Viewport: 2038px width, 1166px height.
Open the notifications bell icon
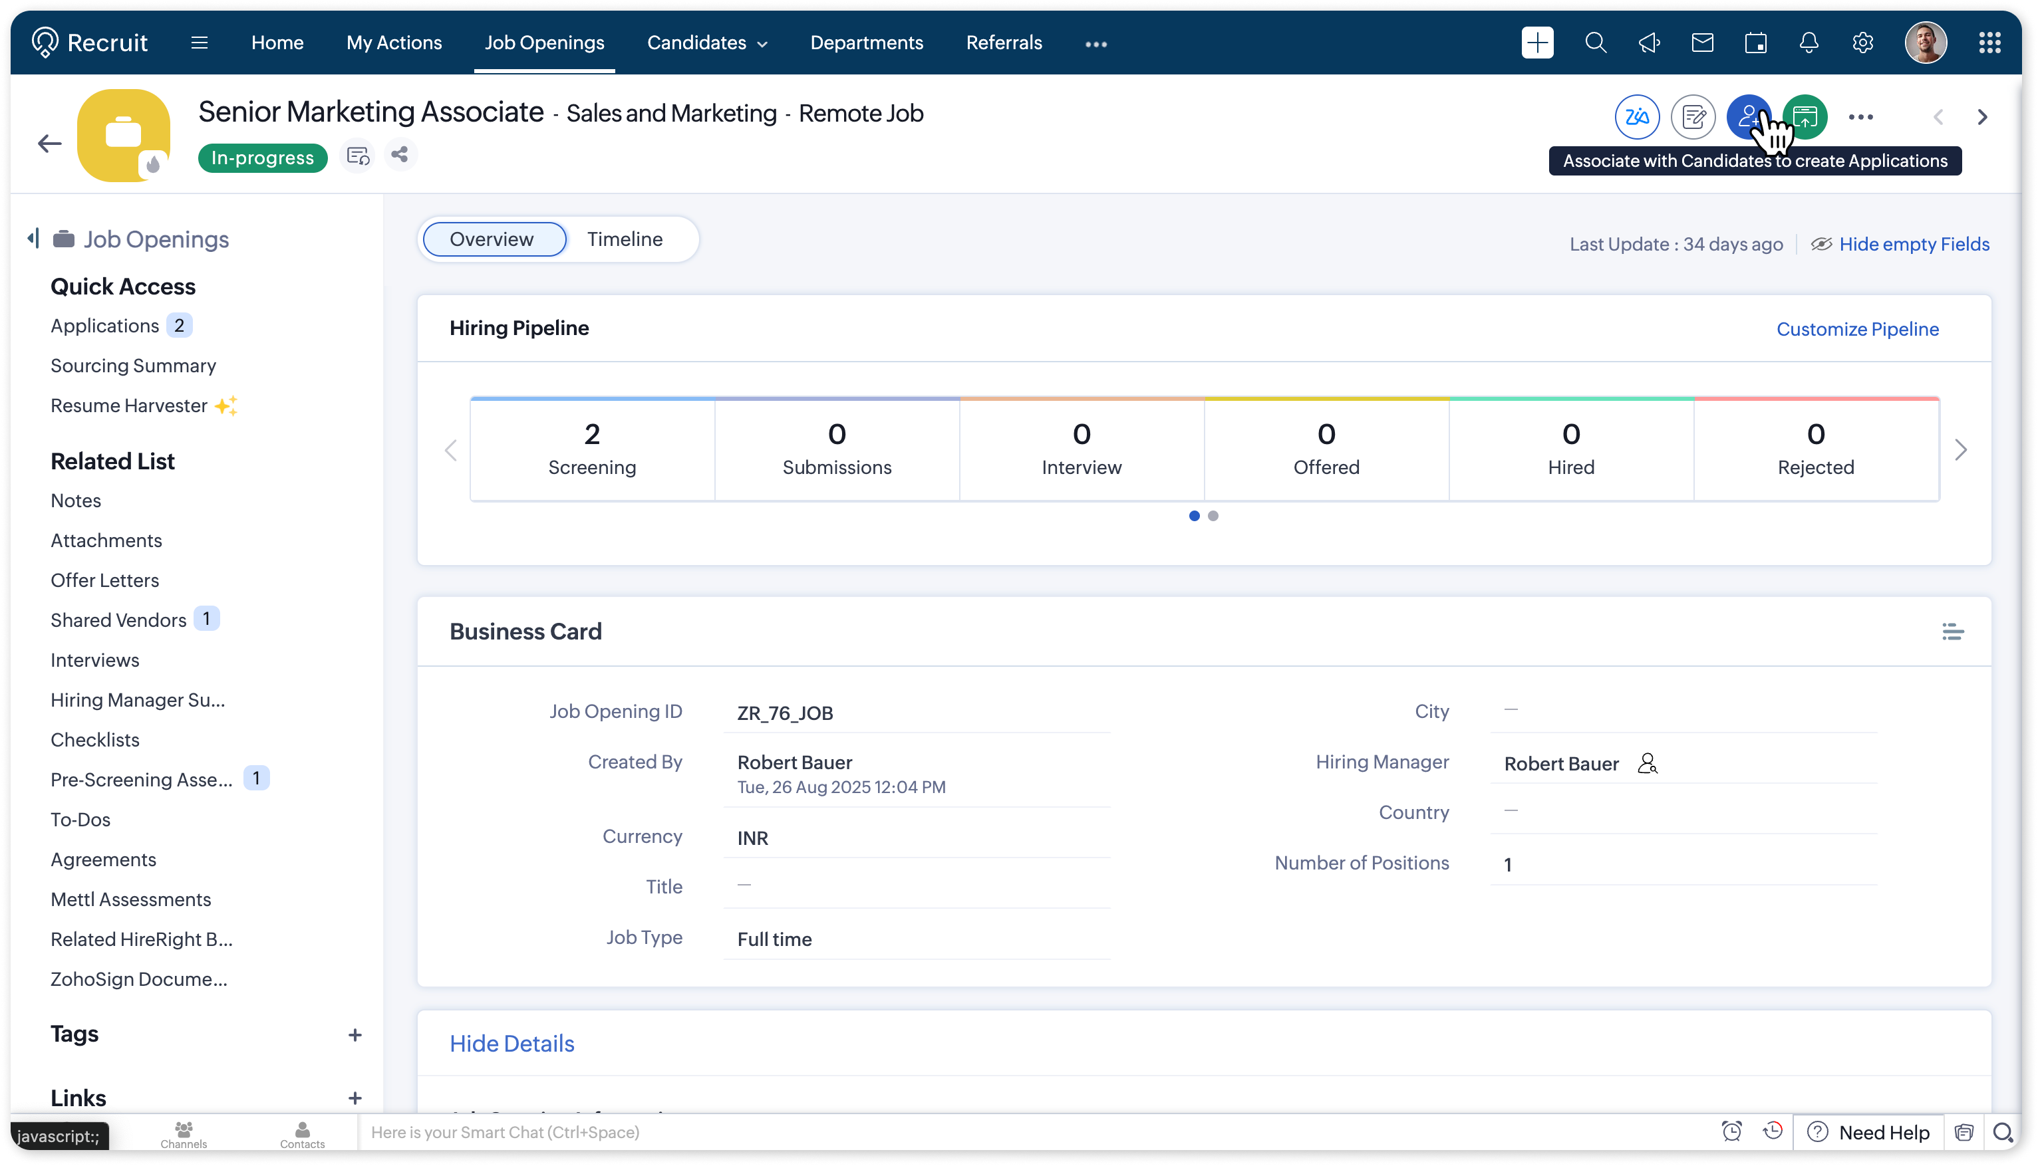click(1809, 43)
